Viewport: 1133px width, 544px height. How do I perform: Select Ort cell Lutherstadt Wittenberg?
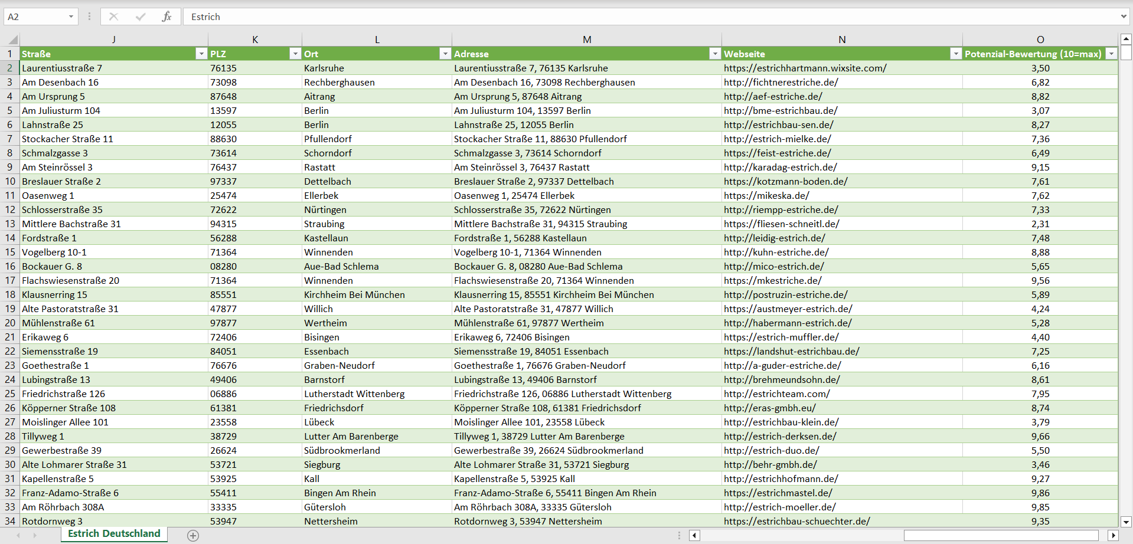pyautogui.click(x=377, y=394)
